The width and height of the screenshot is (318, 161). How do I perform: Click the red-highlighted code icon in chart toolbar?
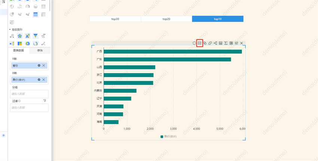(x=200, y=43)
